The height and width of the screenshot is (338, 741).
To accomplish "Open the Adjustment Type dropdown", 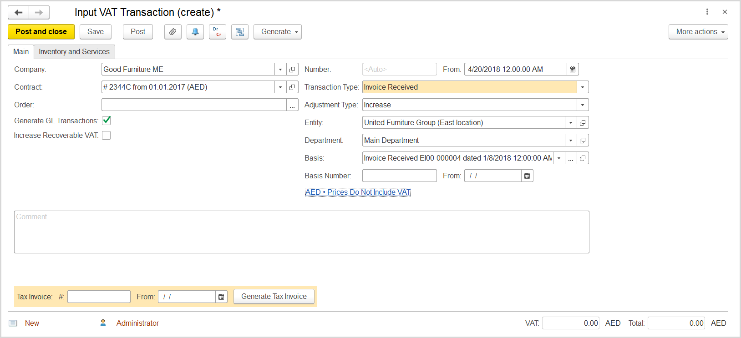I will point(583,105).
